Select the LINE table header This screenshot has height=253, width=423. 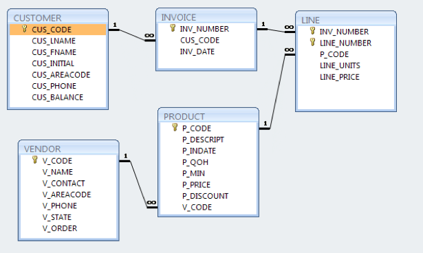(346, 20)
